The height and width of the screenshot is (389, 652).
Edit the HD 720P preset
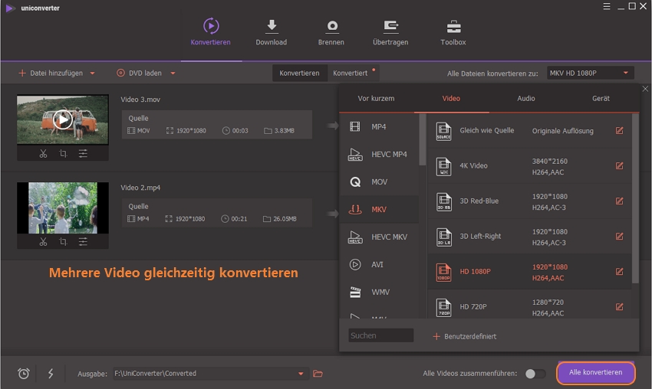coord(619,307)
